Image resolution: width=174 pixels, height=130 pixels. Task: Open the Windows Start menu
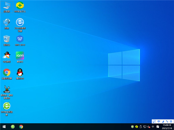(x=4, y=126)
